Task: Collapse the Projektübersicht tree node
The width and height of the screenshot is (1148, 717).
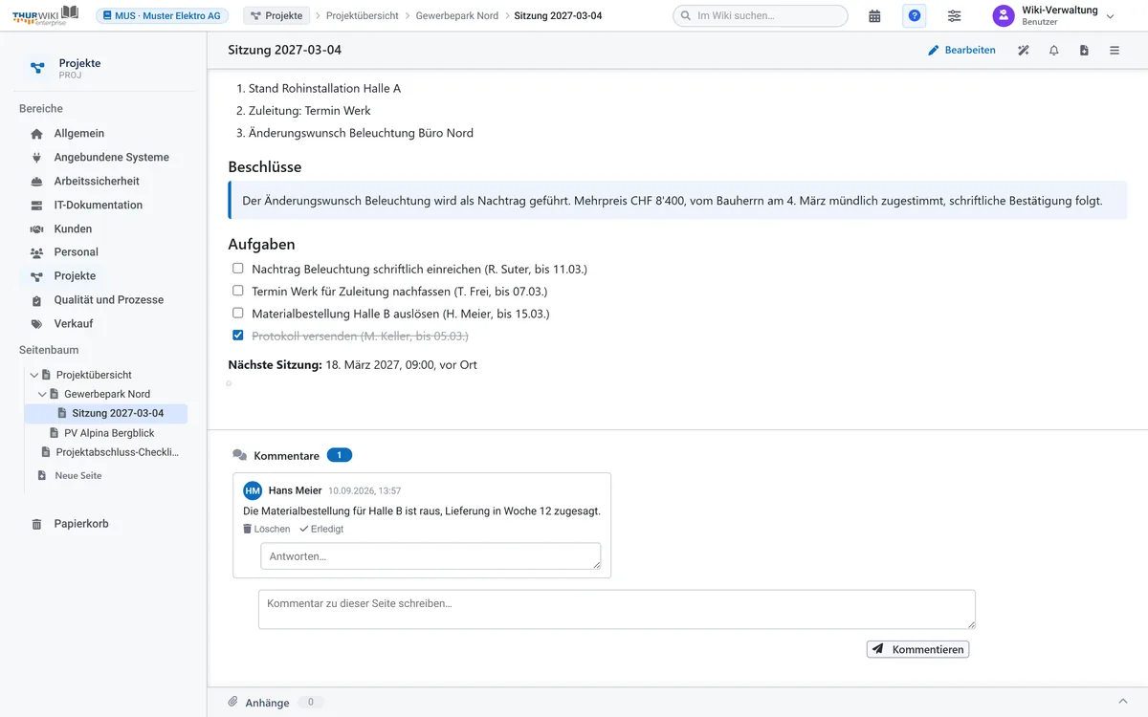Action: pos(34,376)
